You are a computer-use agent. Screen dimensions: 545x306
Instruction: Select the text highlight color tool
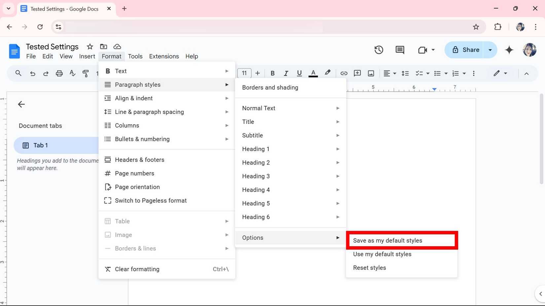(327, 73)
